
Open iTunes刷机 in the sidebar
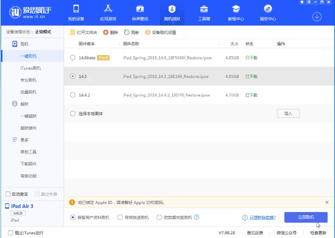[x=30, y=68]
